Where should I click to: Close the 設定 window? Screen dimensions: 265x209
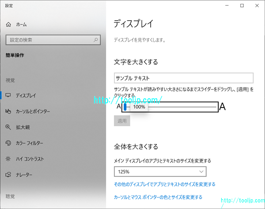(257, 6)
